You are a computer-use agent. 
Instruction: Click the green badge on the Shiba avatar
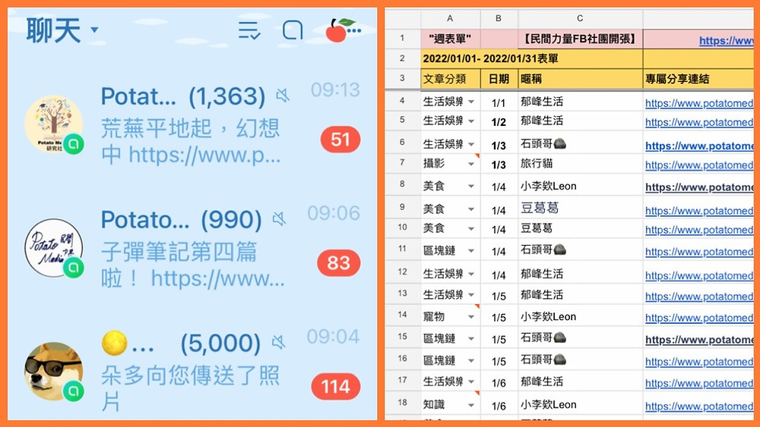[x=73, y=391]
